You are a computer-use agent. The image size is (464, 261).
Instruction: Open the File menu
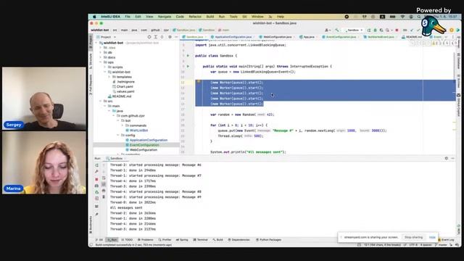point(128,17)
